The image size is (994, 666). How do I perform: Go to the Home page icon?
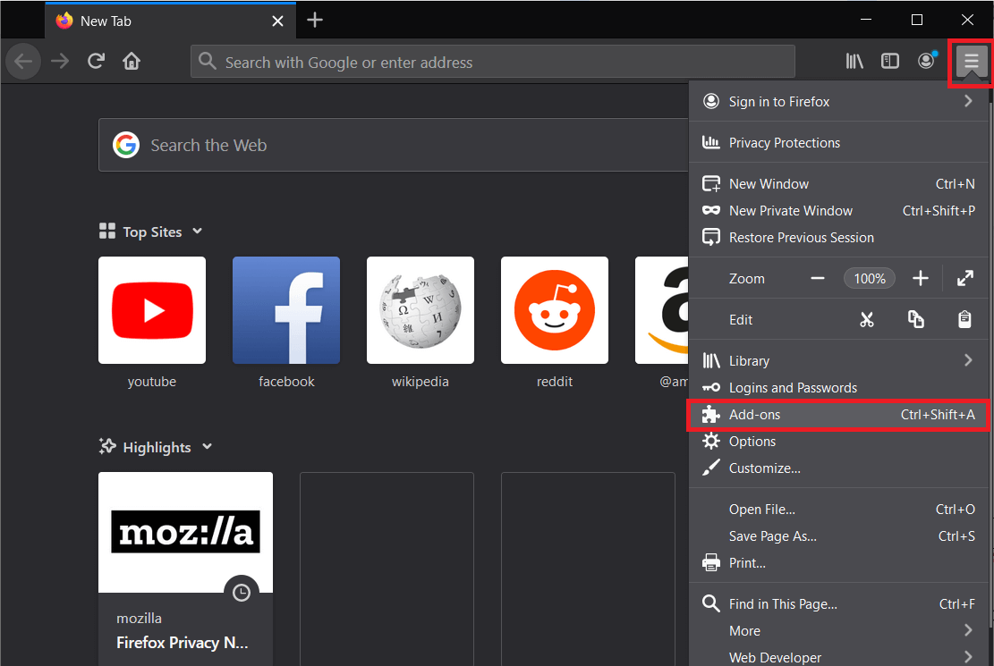click(x=132, y=61)
